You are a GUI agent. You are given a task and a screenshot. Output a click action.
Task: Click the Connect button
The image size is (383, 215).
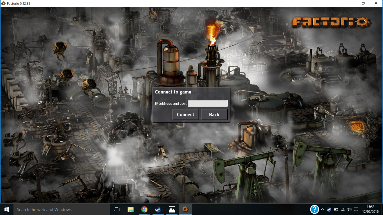pos(186,114)
